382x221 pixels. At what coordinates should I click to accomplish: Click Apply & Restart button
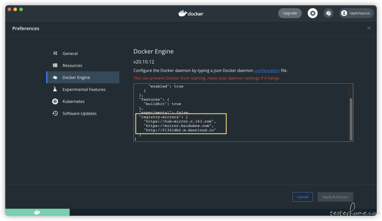point(335,197)
